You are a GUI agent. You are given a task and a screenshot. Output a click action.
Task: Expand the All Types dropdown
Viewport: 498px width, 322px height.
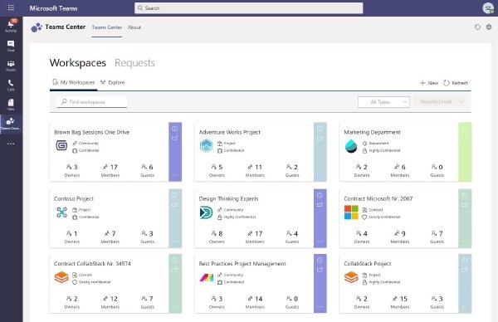[x=383, y=102]
